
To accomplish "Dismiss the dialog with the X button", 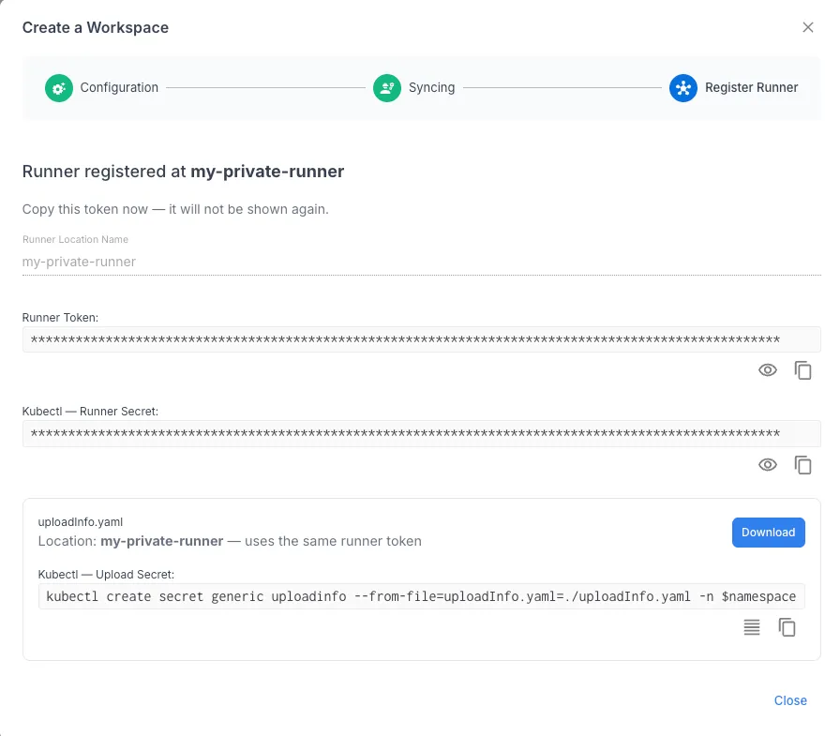I will click(808, 27).
